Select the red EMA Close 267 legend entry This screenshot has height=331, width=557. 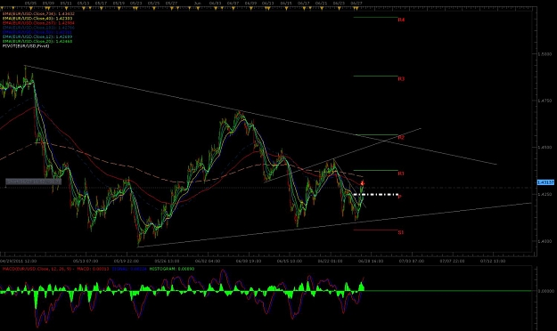[x=38, y=23]
